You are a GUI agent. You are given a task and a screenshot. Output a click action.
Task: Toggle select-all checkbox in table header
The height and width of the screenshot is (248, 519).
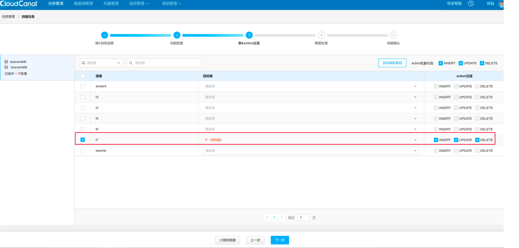83,76
